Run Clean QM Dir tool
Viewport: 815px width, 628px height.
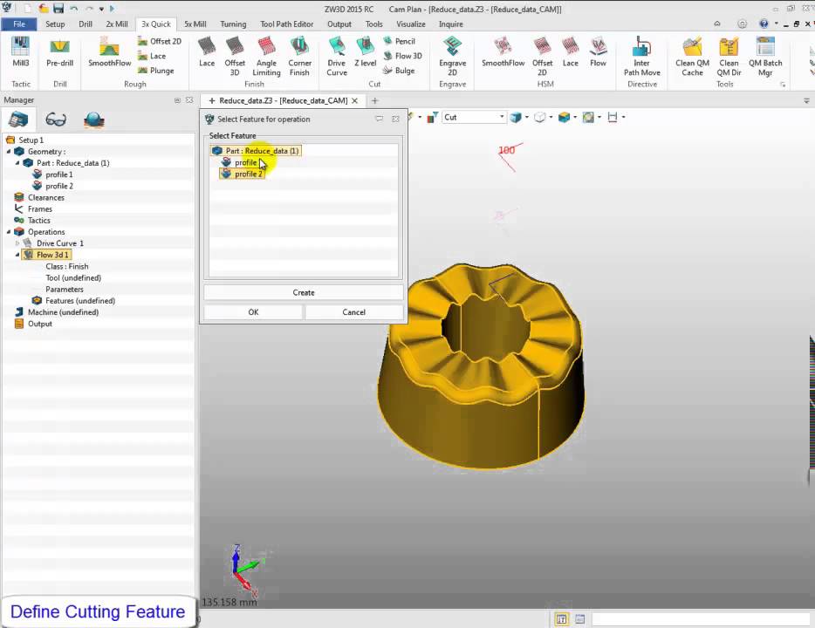(729, 56)
